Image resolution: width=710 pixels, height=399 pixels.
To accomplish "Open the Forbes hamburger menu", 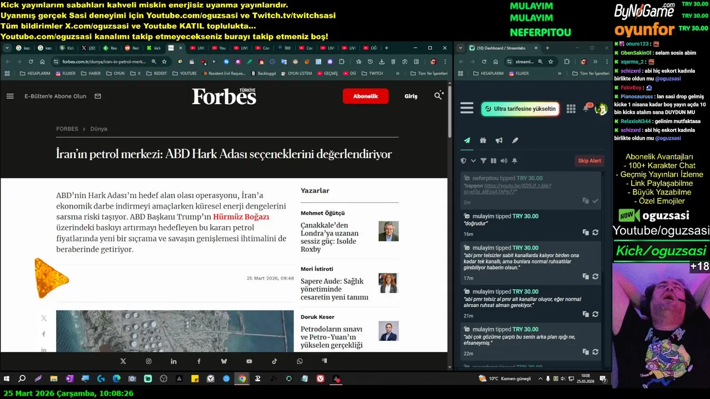I will (10, 96).
